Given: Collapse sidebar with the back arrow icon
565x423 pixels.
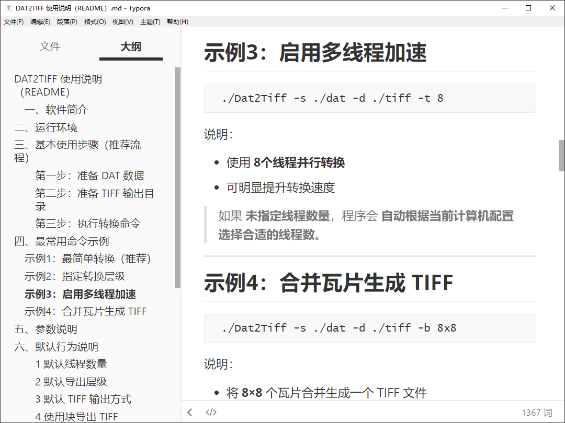Looking at the screenshot, I should pyautogui.click(x=190, y=412).
